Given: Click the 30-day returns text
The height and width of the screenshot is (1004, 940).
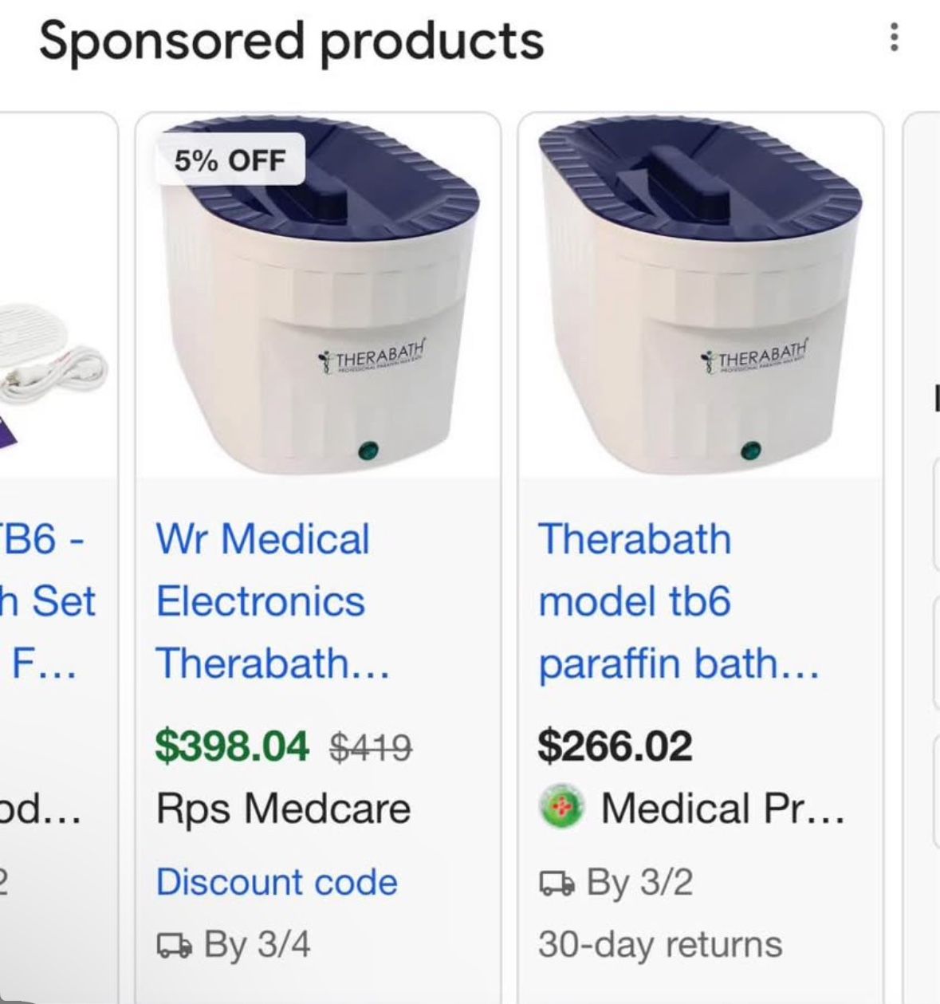Looking at the screenshot, I should (659, 945).
